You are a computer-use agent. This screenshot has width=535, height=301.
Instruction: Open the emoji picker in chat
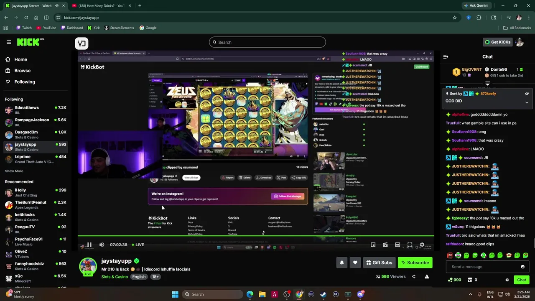522,267
